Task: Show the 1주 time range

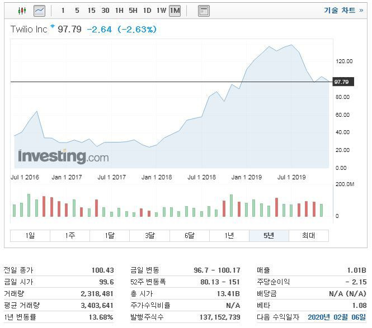Action: pos(70,236)
